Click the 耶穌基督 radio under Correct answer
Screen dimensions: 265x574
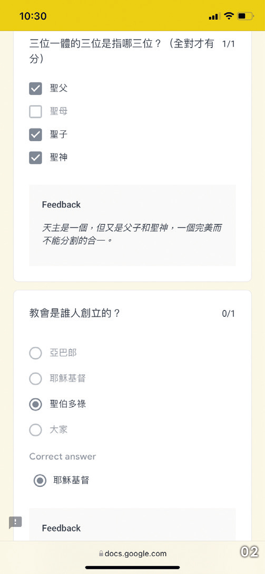pos(40,481)
